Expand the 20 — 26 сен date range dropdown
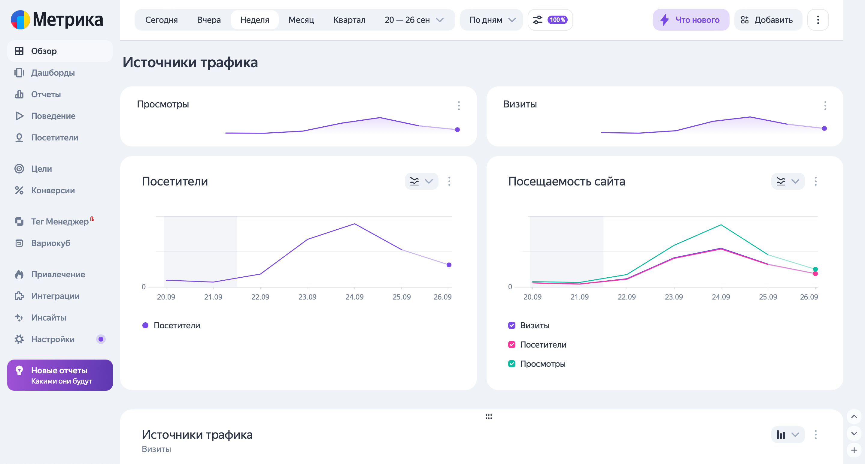 point(414,20)
